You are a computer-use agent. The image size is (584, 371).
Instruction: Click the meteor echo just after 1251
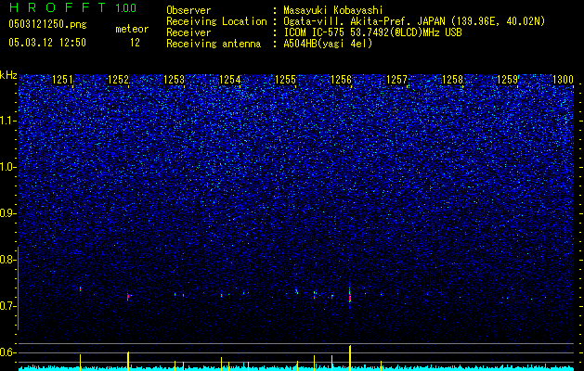(x=80, y=288)
